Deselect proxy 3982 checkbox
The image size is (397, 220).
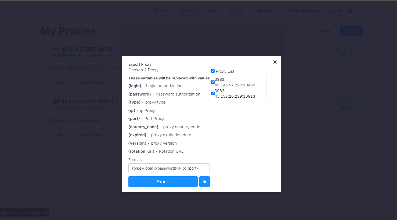pyautogui.click(x=213, y=93)
